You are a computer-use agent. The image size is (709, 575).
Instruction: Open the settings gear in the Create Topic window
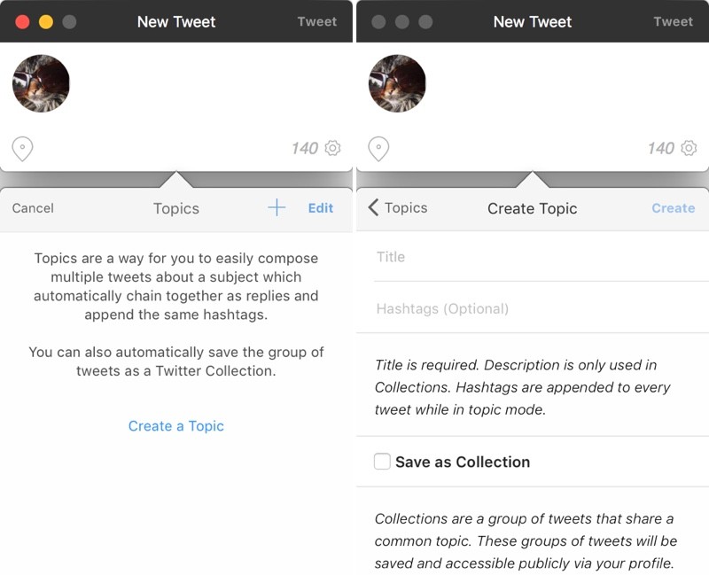pos(689,148)
